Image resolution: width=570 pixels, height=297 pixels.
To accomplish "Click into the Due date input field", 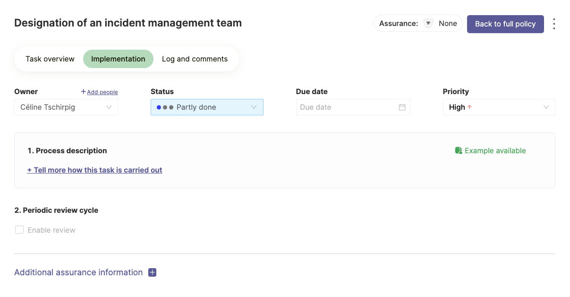I will (353, 107).
